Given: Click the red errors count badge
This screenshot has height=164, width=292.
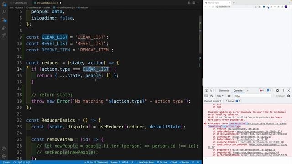Looking at the screenshot, I should [x=261, y=91].
